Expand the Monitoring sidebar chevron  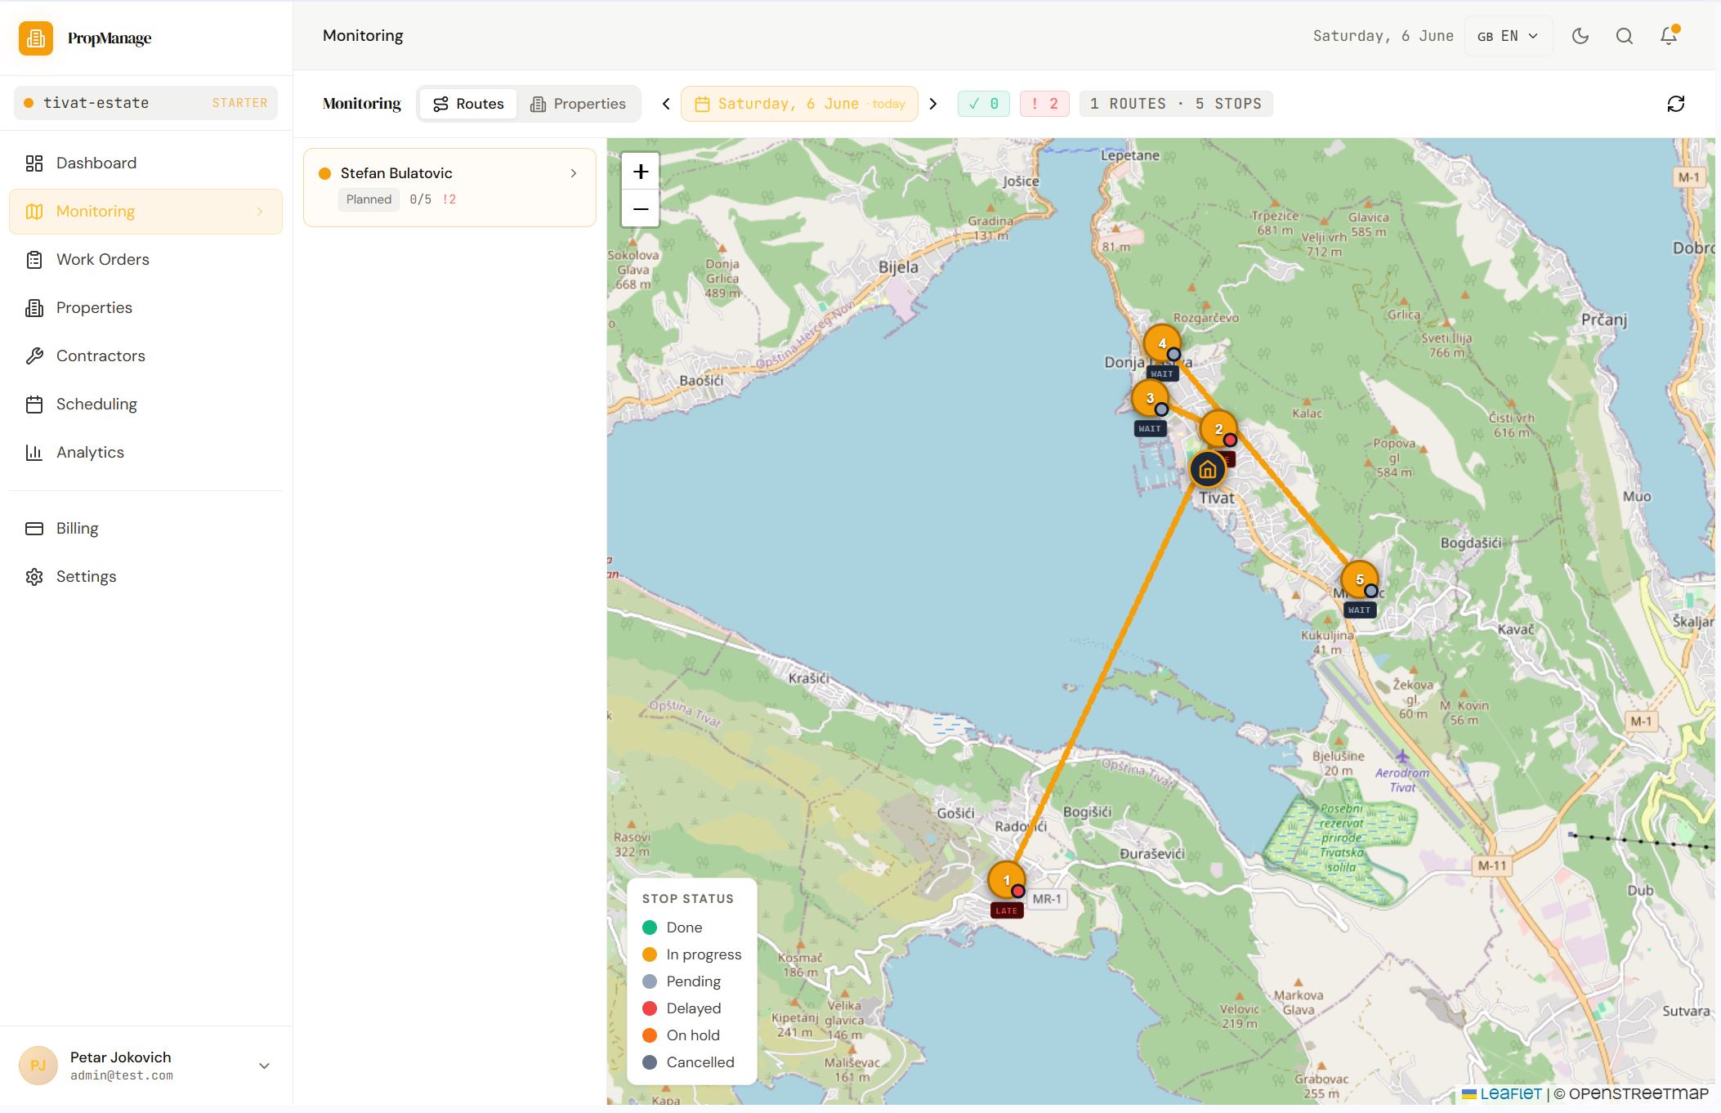click(x=260, y=212)
